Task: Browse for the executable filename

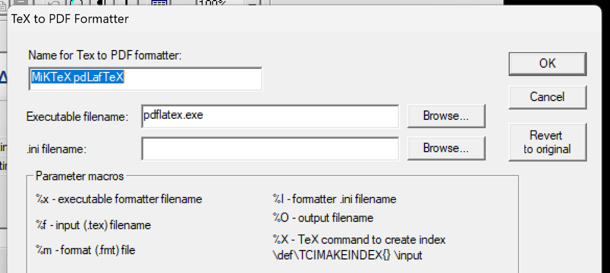Action: [x=446, y=116]
